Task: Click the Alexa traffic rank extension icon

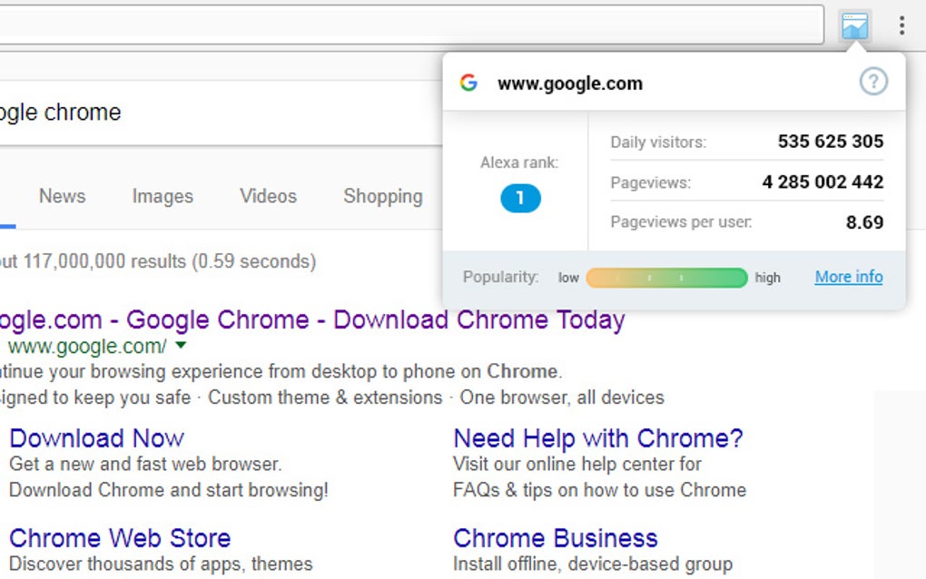Action: click(854, 25)
